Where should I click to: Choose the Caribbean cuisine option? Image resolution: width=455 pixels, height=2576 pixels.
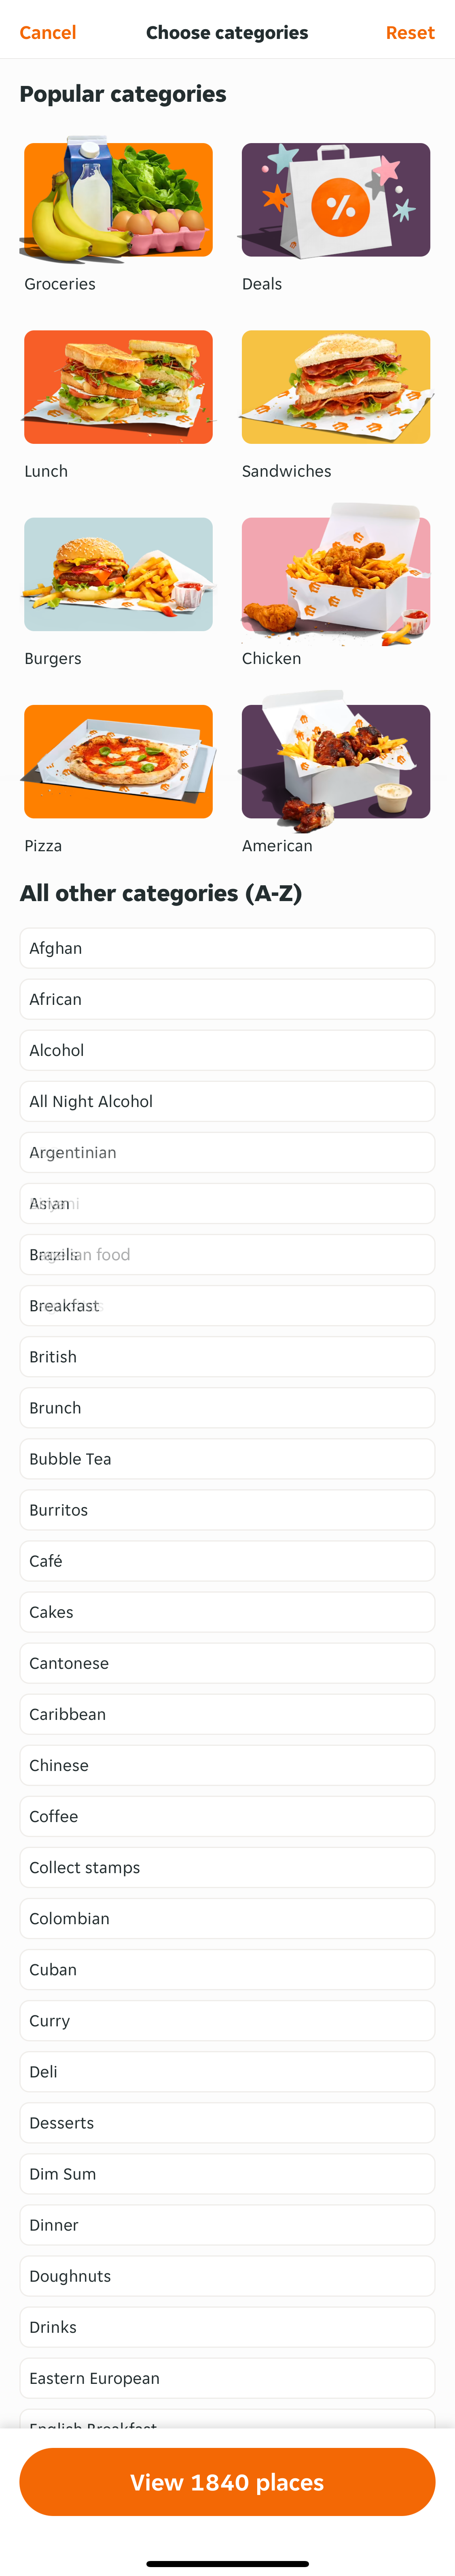226,1713
